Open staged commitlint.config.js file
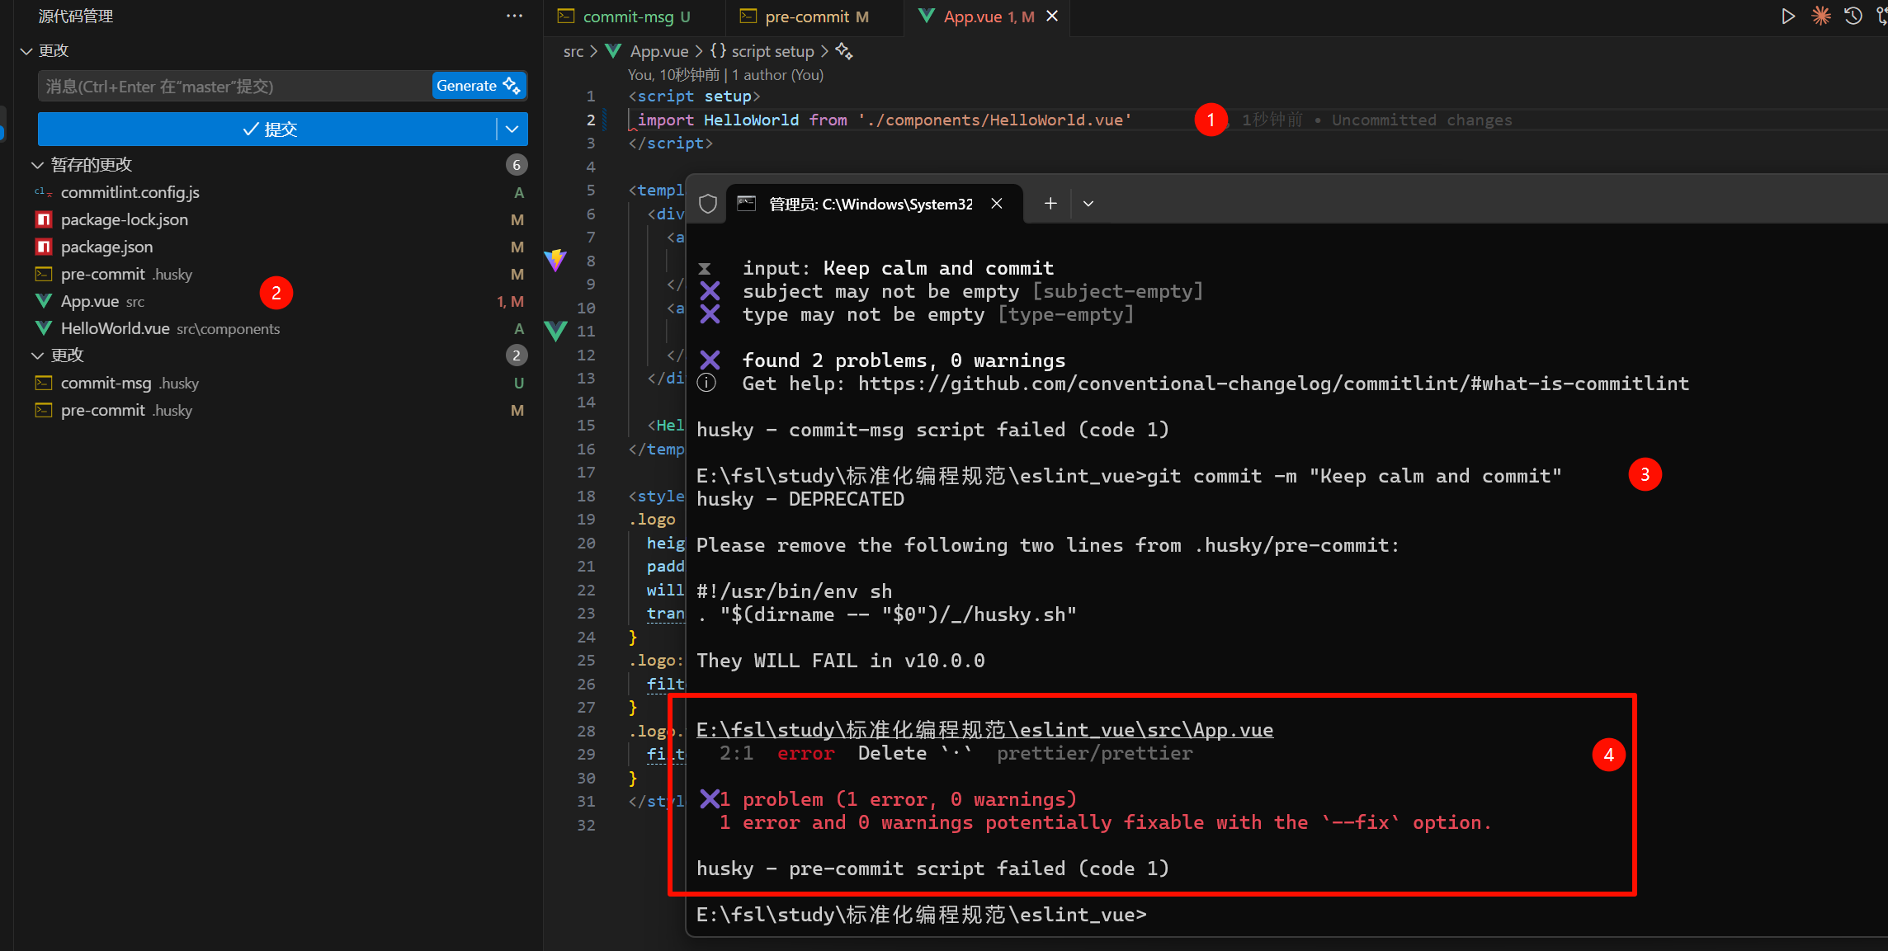1888x951 pixels. [x=130, y=192]
